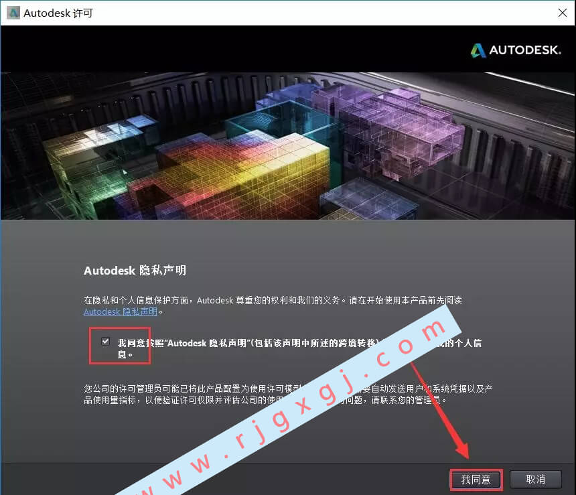
Task: Click the 取消 button
Action: click(x=536, y=480)
